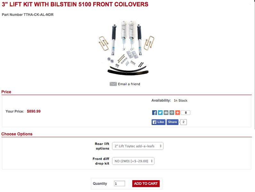
Task: Click the $890.99 price text
Action: pos(34,111)
